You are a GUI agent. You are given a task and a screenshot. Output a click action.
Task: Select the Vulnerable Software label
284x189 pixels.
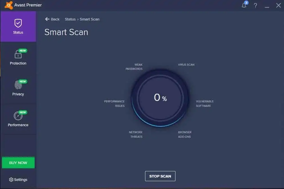tap(204, 103)
